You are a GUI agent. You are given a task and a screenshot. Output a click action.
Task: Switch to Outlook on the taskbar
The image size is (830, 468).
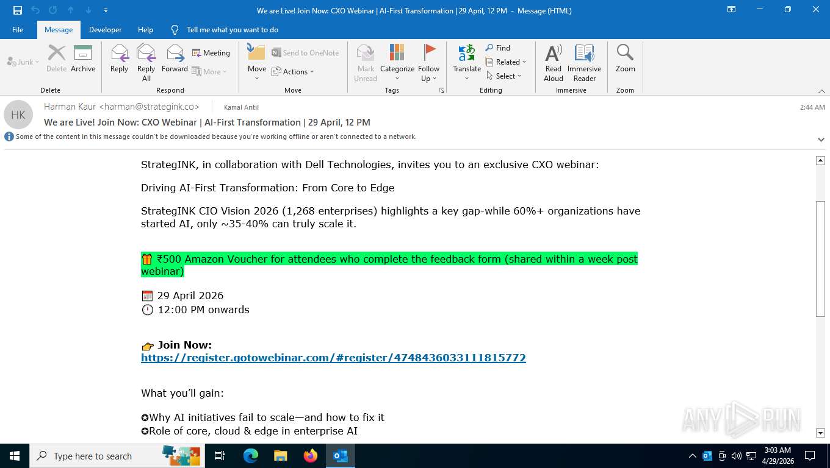pyautogui.click(x=341, y=456)
